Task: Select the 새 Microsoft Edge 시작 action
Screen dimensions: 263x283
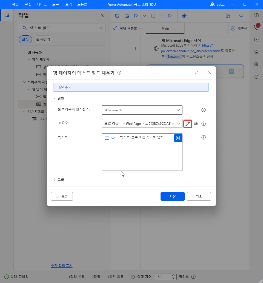Action: (x=195, y=49)
